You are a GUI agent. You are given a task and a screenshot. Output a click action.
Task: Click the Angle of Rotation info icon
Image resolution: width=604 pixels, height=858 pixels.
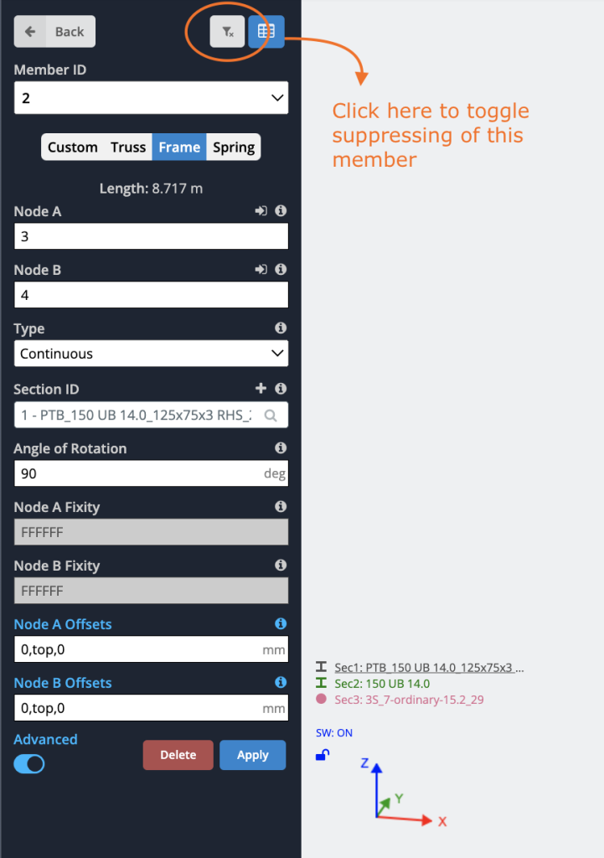281,448
